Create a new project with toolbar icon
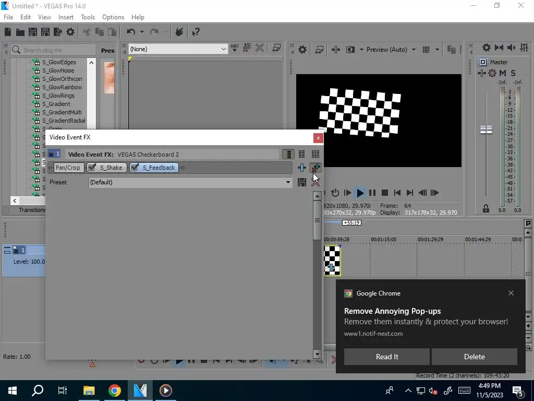 pyautogui.click(x=8, y=32)
